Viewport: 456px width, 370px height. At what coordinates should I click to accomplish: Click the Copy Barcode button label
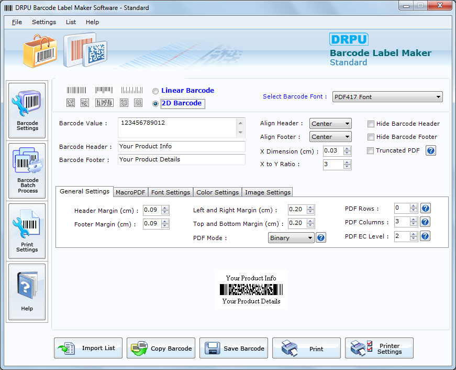(171, 349)
